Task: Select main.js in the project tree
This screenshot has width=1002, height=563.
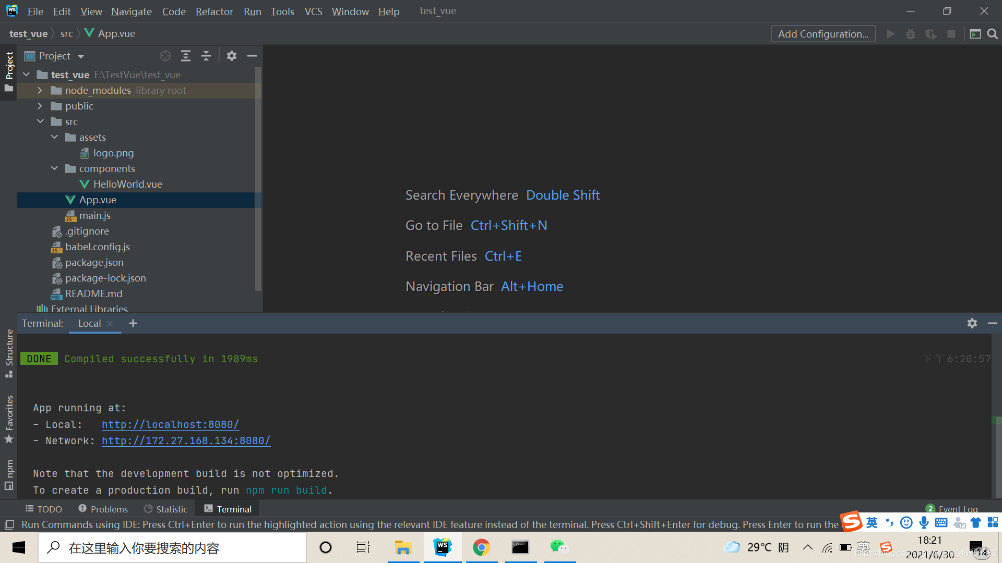Action: (94, 215)
